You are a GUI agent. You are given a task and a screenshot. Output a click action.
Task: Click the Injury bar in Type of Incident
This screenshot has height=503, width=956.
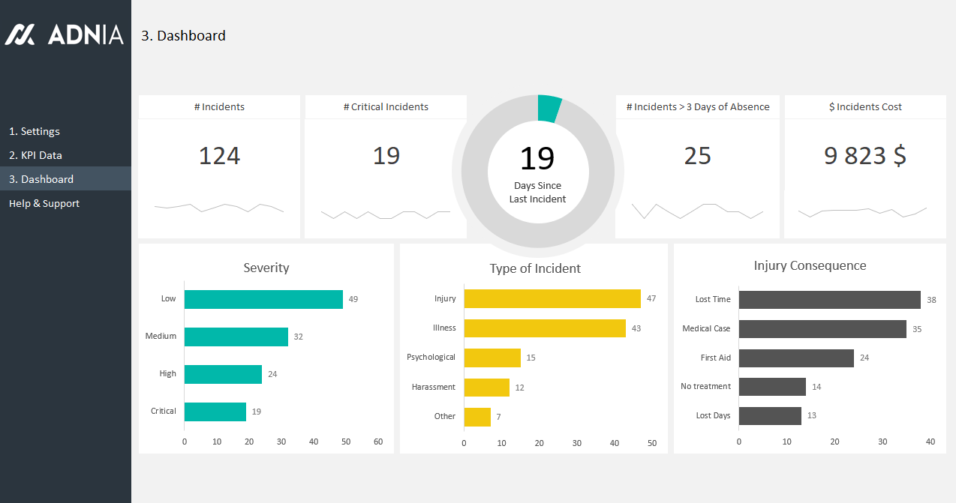[552, 298]
